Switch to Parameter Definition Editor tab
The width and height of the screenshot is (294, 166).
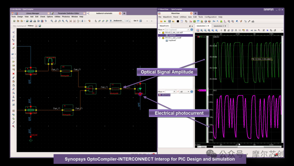click(x=68, y=13)
